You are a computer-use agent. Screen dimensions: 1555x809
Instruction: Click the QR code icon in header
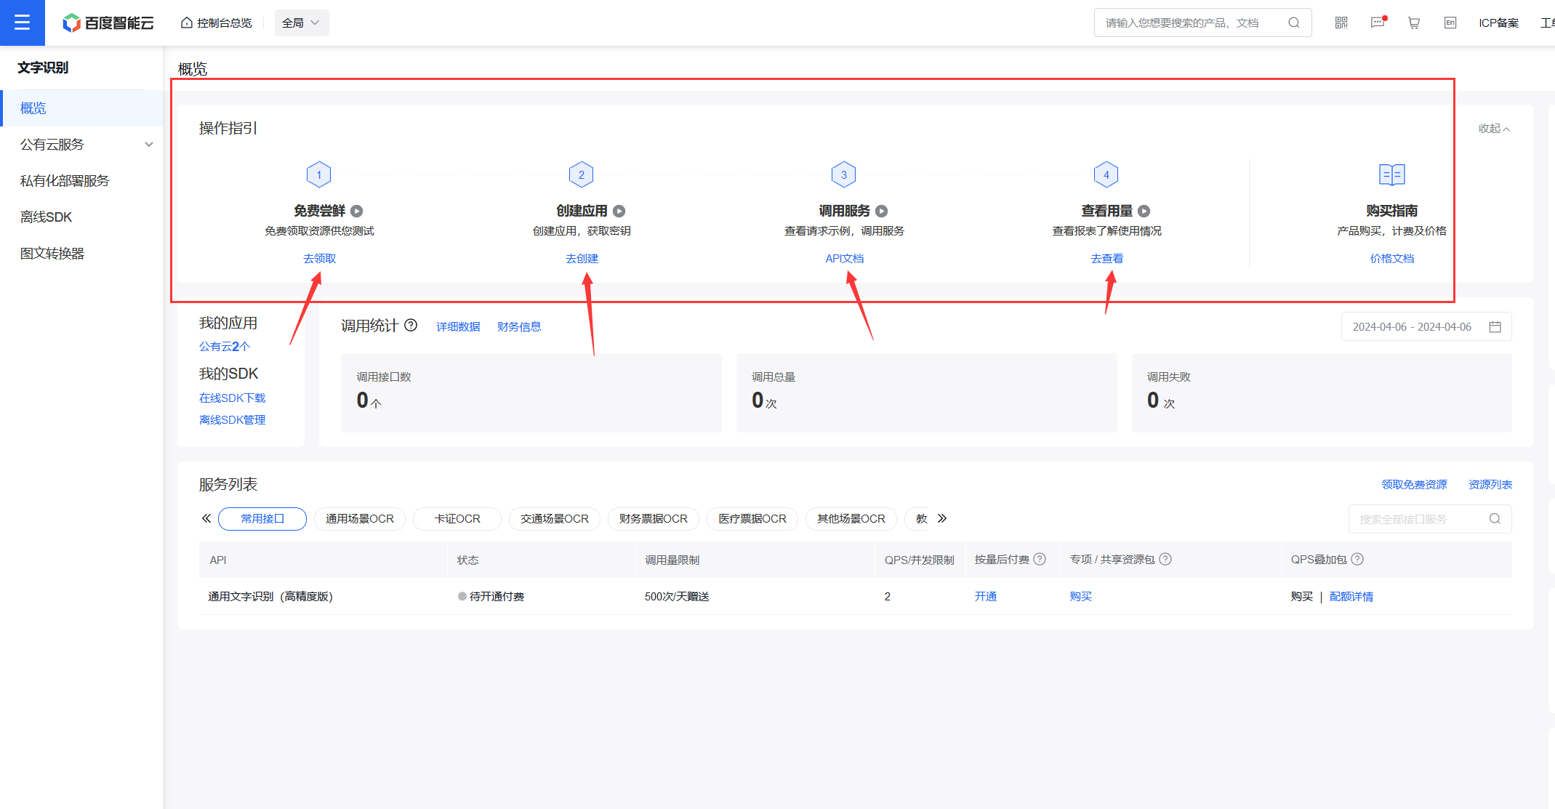(x=1341, y=23)
